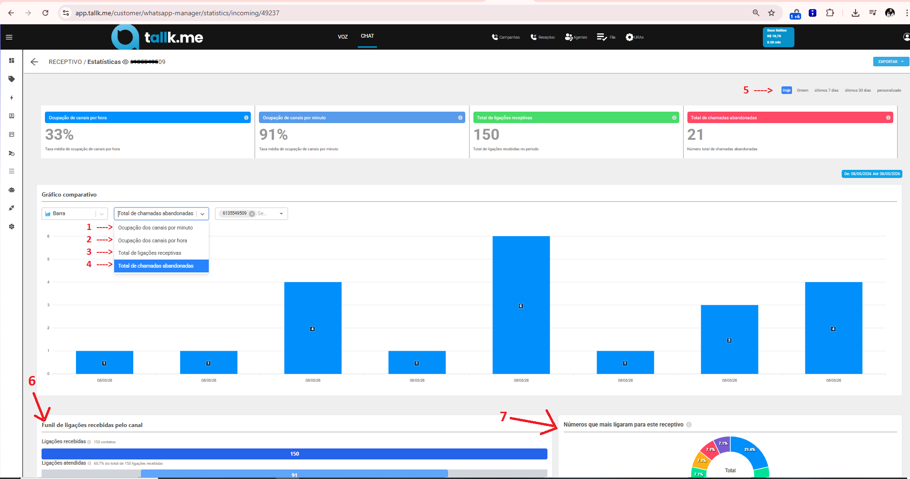
Task: Open browser downloads icon
Action: pos(855,13)
